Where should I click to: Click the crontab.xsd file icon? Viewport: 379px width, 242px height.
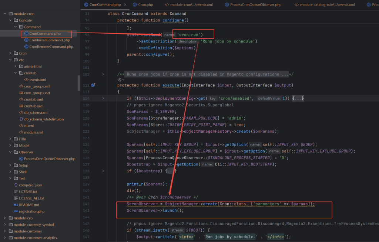tap(21, 106)
